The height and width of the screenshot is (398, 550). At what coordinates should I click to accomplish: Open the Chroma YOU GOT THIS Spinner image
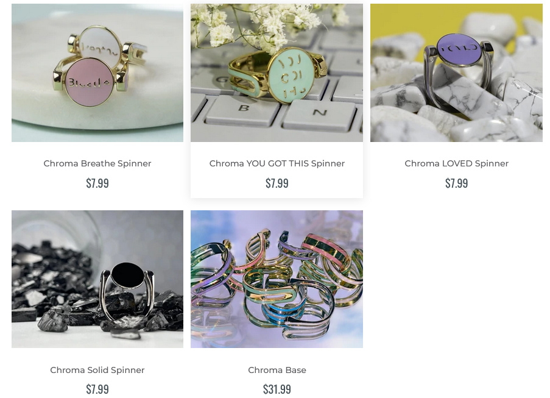277,73
